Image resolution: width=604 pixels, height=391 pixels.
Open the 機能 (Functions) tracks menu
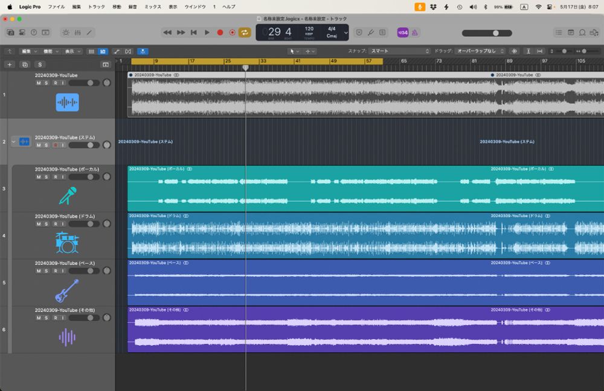[51, 51]
